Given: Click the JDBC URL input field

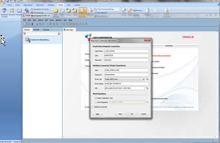Looking at the screenshot, I should (x=125, y=88).
